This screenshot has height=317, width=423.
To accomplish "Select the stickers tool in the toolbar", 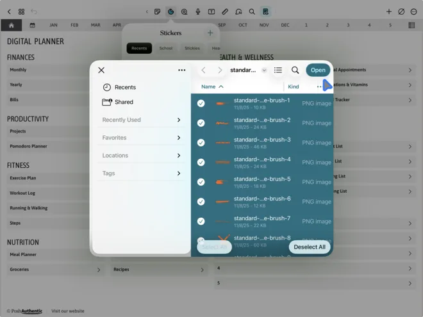I will click(x=170, y=12).
